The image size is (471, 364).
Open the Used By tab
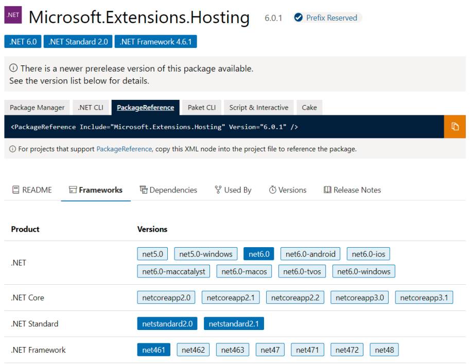(x=233, y=190)
